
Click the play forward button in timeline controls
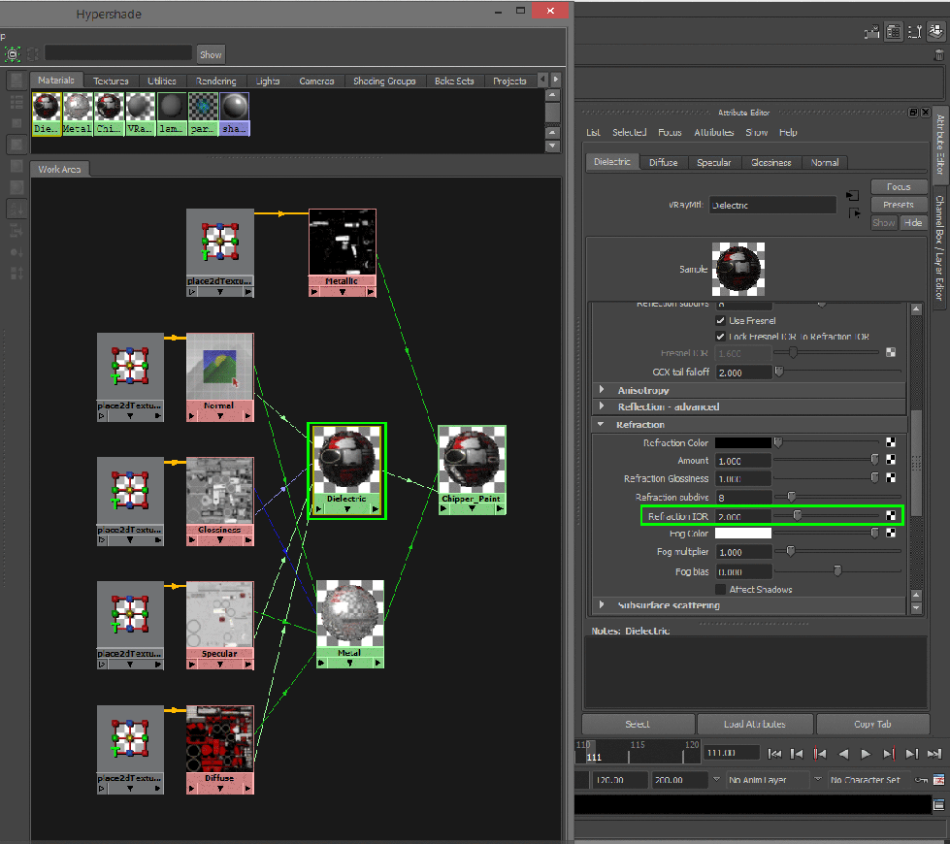(x=866, y=754)
